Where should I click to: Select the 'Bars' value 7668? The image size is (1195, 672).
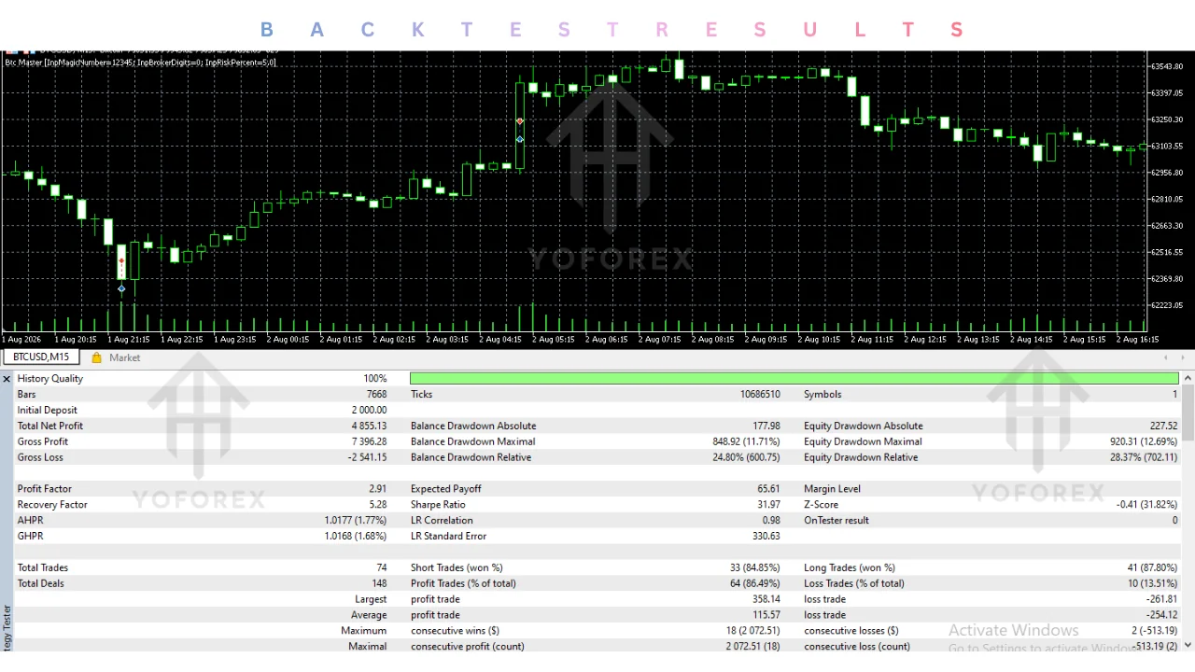[376, 394]
